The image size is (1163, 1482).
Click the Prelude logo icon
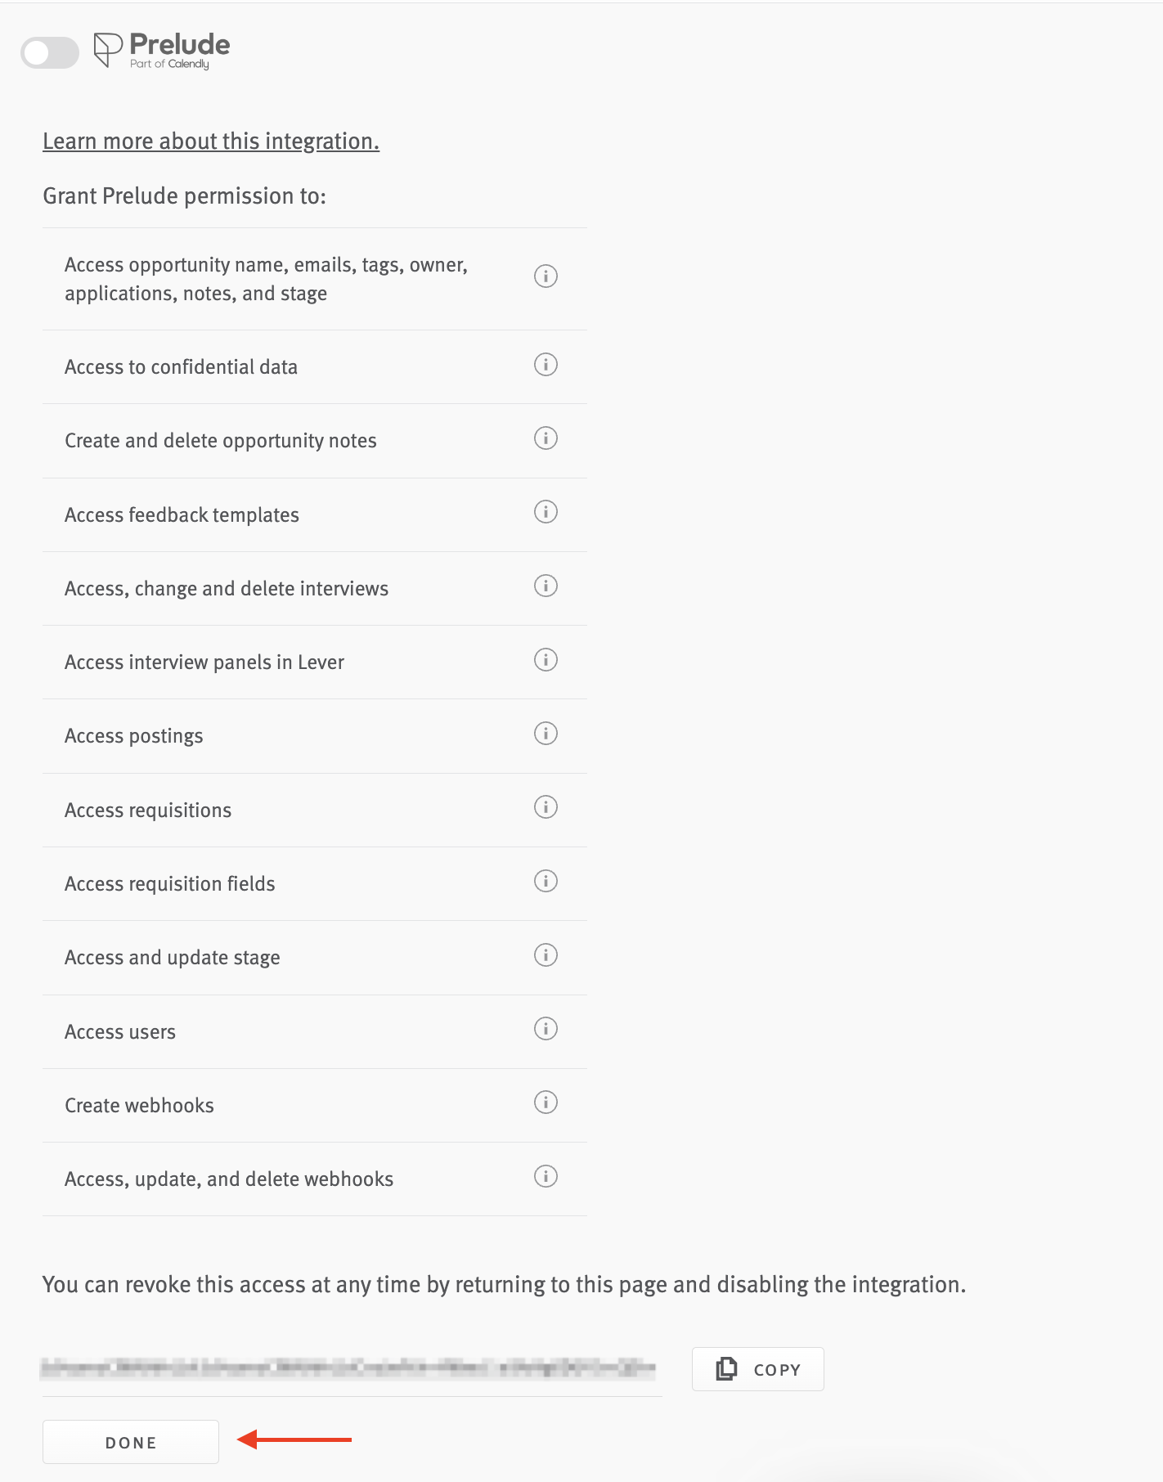pos(108,50)
